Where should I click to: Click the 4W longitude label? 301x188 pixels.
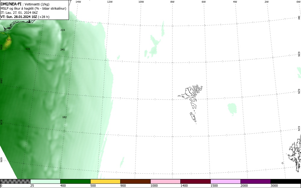[235, 2]
